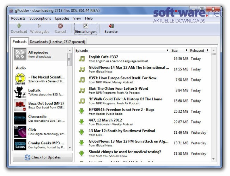Select the Audio section header

click(x=21, y=68)
